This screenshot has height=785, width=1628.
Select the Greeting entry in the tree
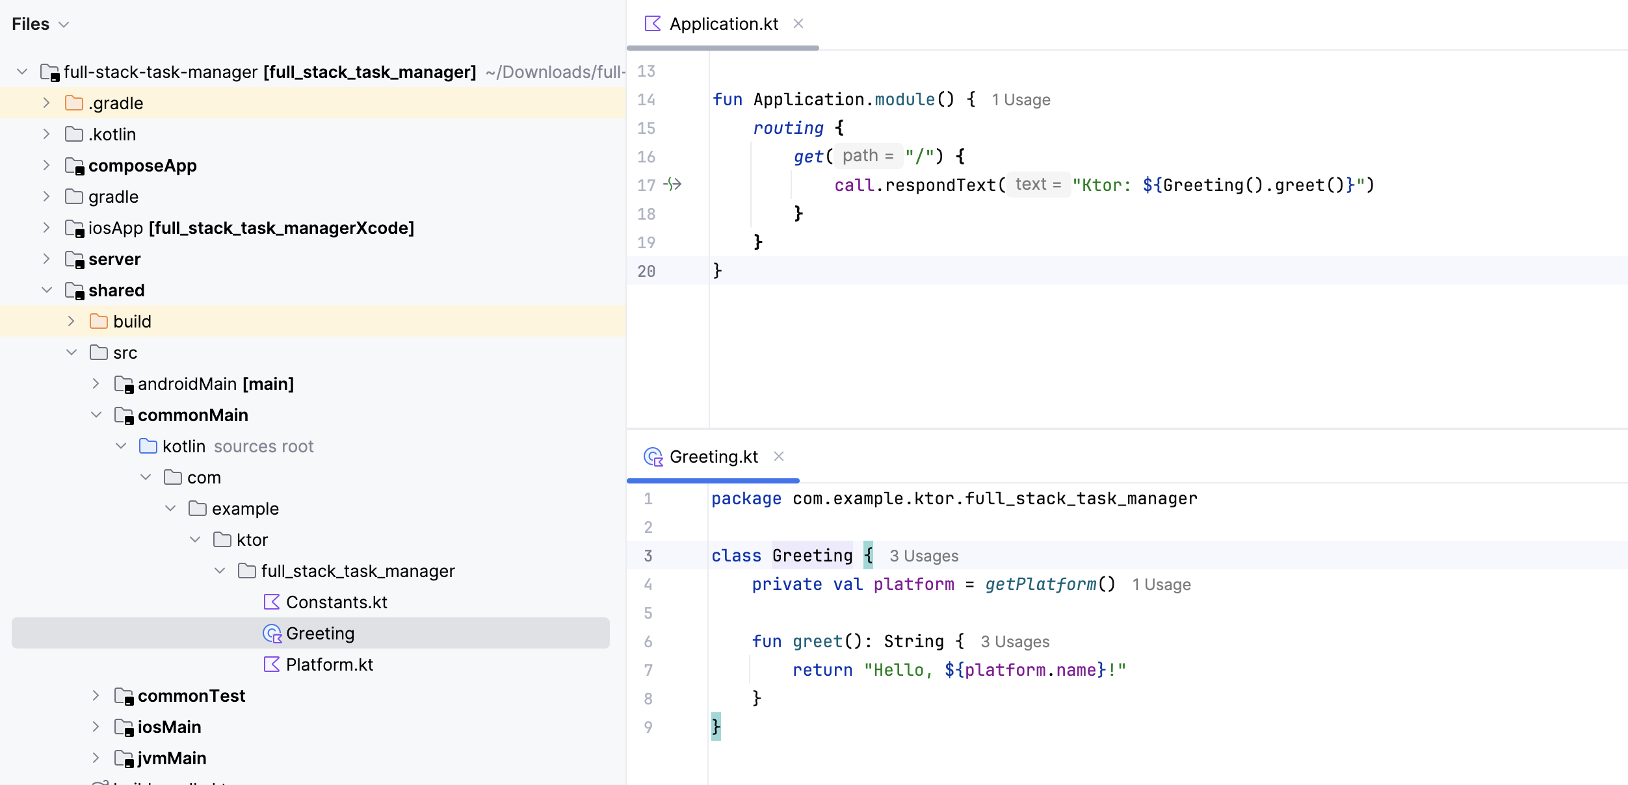(320, 633)
